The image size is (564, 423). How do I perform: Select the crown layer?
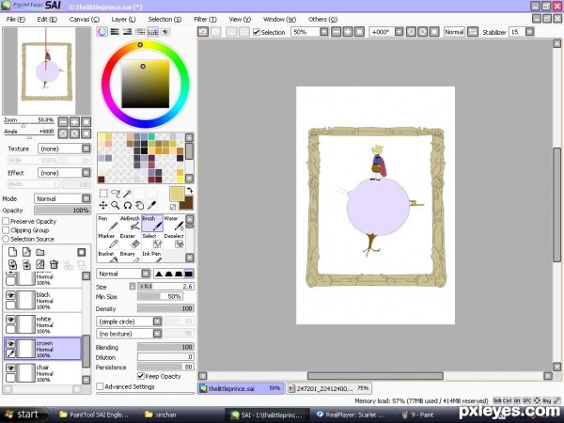click(x=43, y=349)
